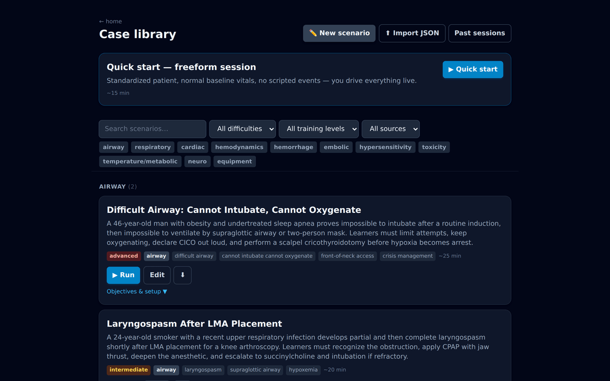The width and height of the screenshot is (610, 381).
Task: Filter by the embolic category chip
Action: click(337, 147)
